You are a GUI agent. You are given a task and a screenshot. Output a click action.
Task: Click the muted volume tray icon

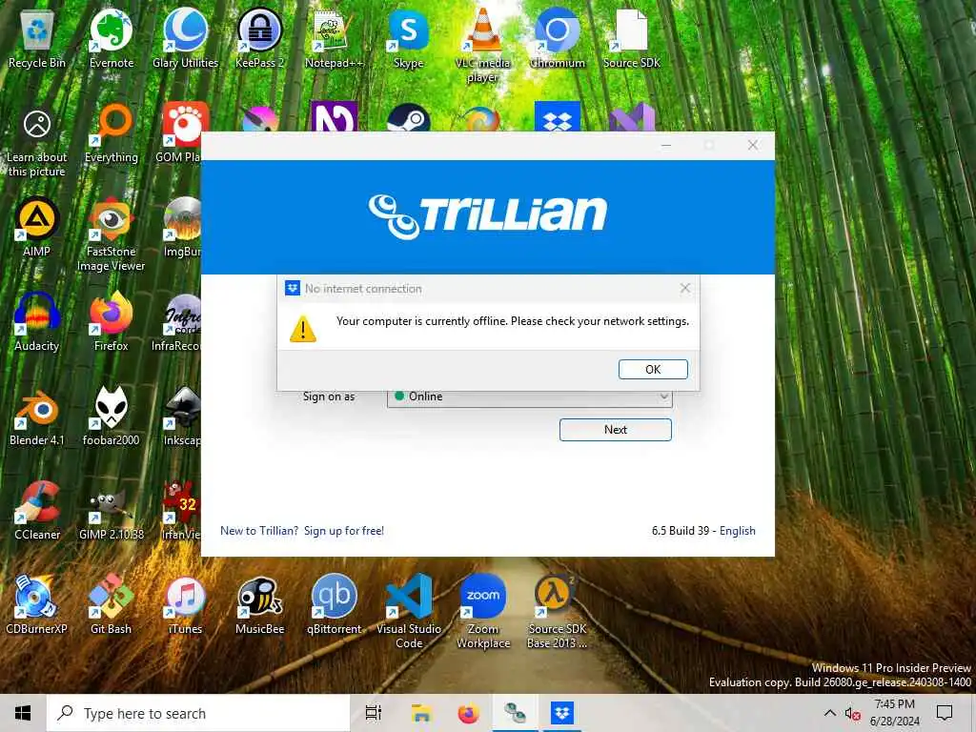(x=852, y=713)
